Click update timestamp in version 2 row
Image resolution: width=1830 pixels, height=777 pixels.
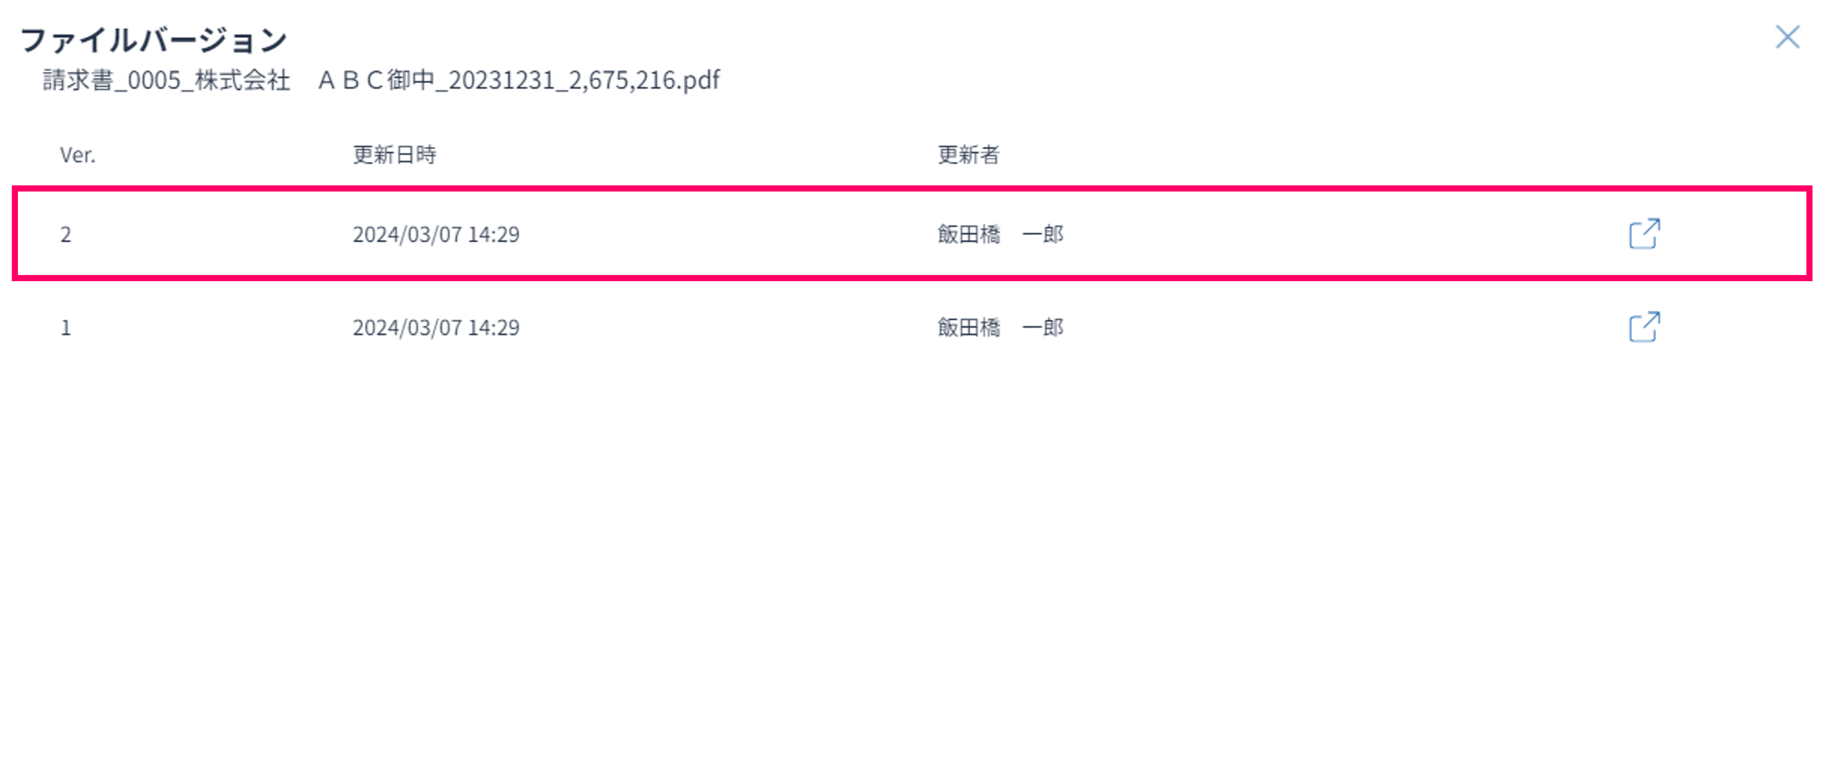[x=436, y=234]
